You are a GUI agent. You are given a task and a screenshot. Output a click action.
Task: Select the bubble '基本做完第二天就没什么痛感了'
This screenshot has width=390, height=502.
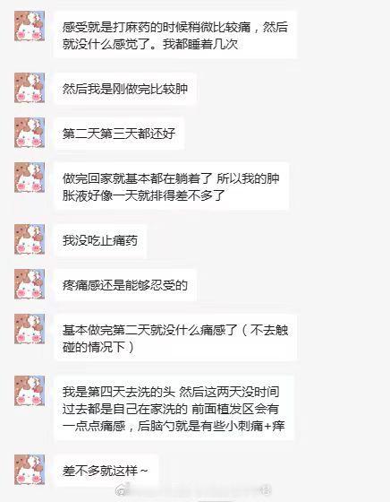[x=175, y=338]
